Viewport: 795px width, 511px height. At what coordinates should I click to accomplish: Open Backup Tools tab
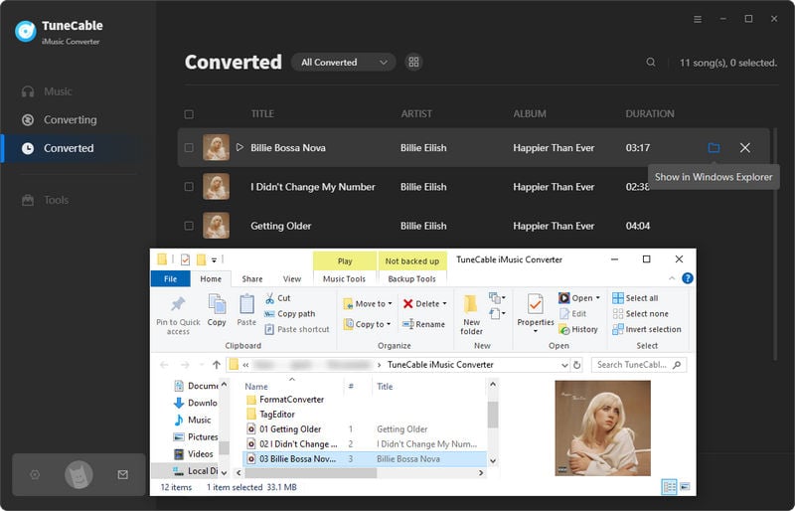411,278
